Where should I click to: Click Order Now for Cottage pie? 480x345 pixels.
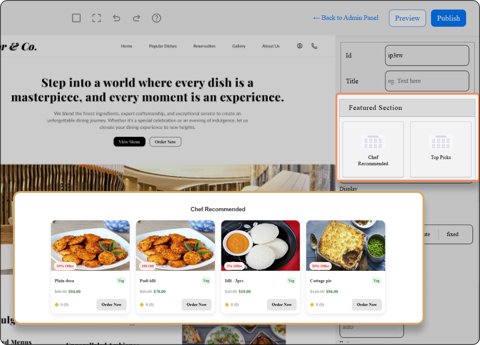(367, 305)
